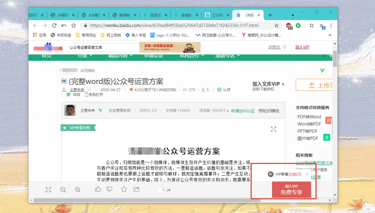Open the download extension icon with badge 2
The width and height of the screenshot is (375, 213).
click(x=322, y=26)
